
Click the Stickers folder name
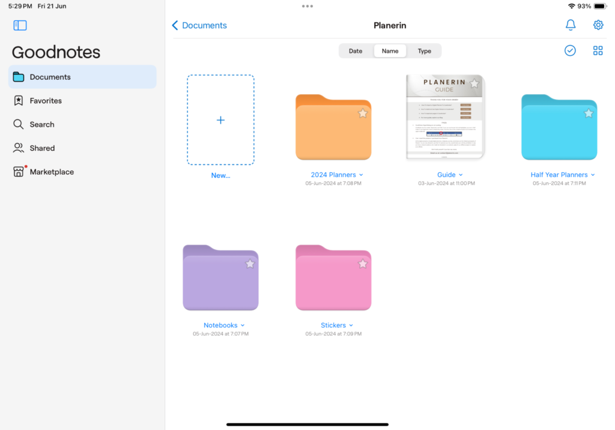[x=333, y=326]
